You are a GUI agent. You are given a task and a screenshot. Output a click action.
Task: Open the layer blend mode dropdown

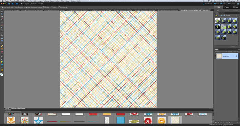pyautogui.click(x=221, y=52)
